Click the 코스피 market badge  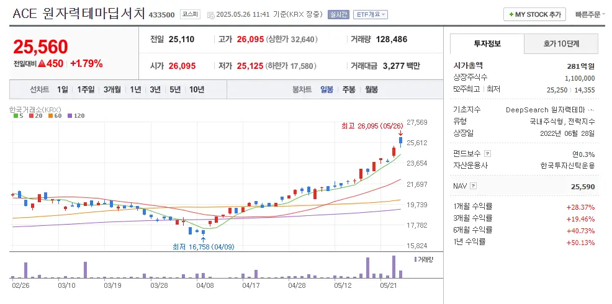(189, 14)
